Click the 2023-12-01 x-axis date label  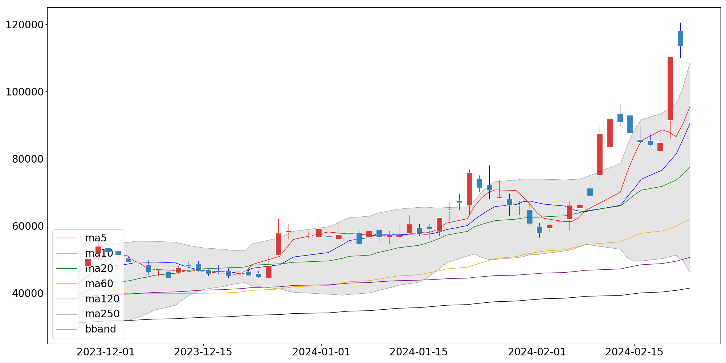click(x=106, y=352)
